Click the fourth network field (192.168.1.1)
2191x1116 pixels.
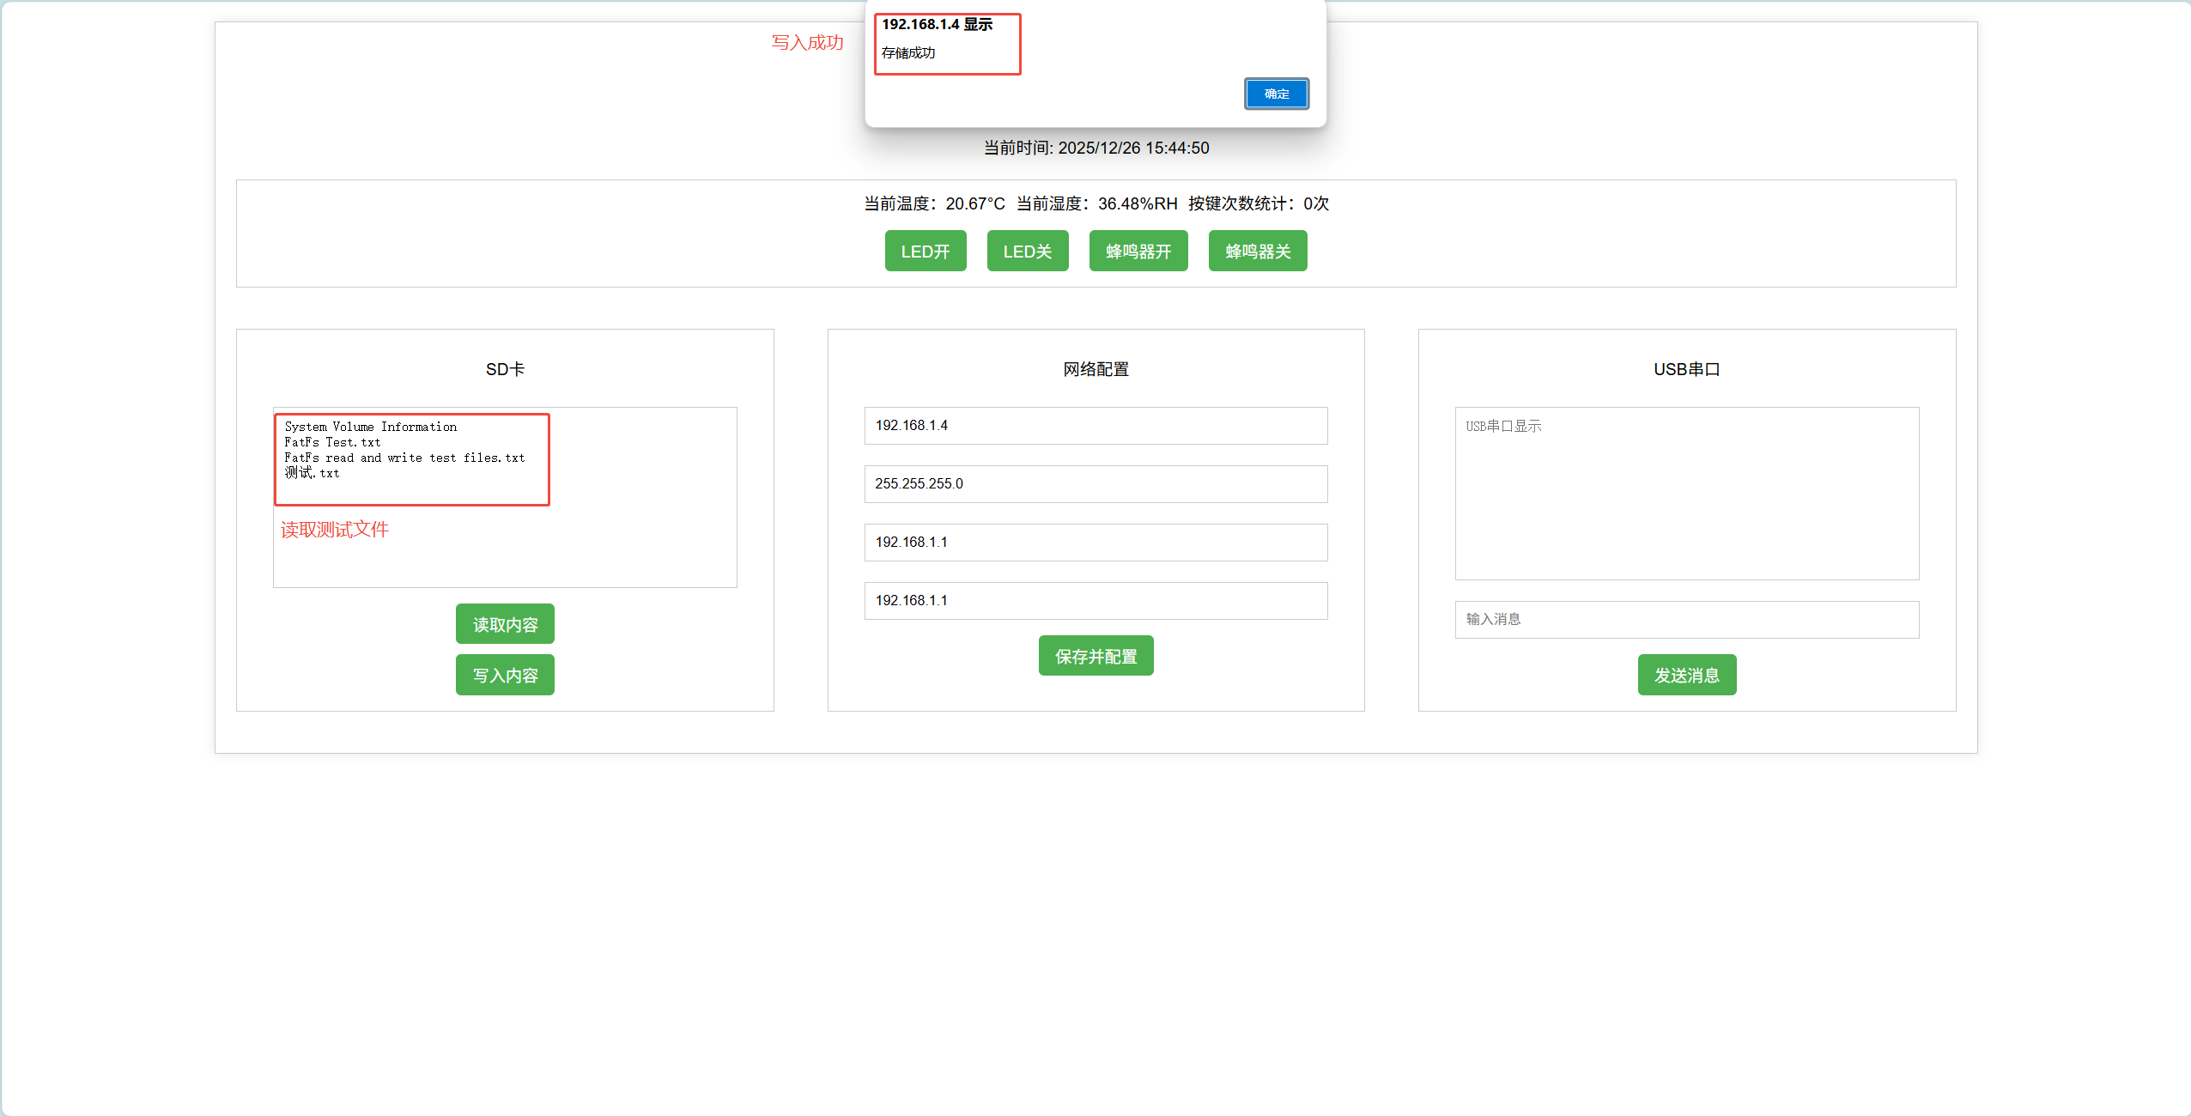(1095, 601)
